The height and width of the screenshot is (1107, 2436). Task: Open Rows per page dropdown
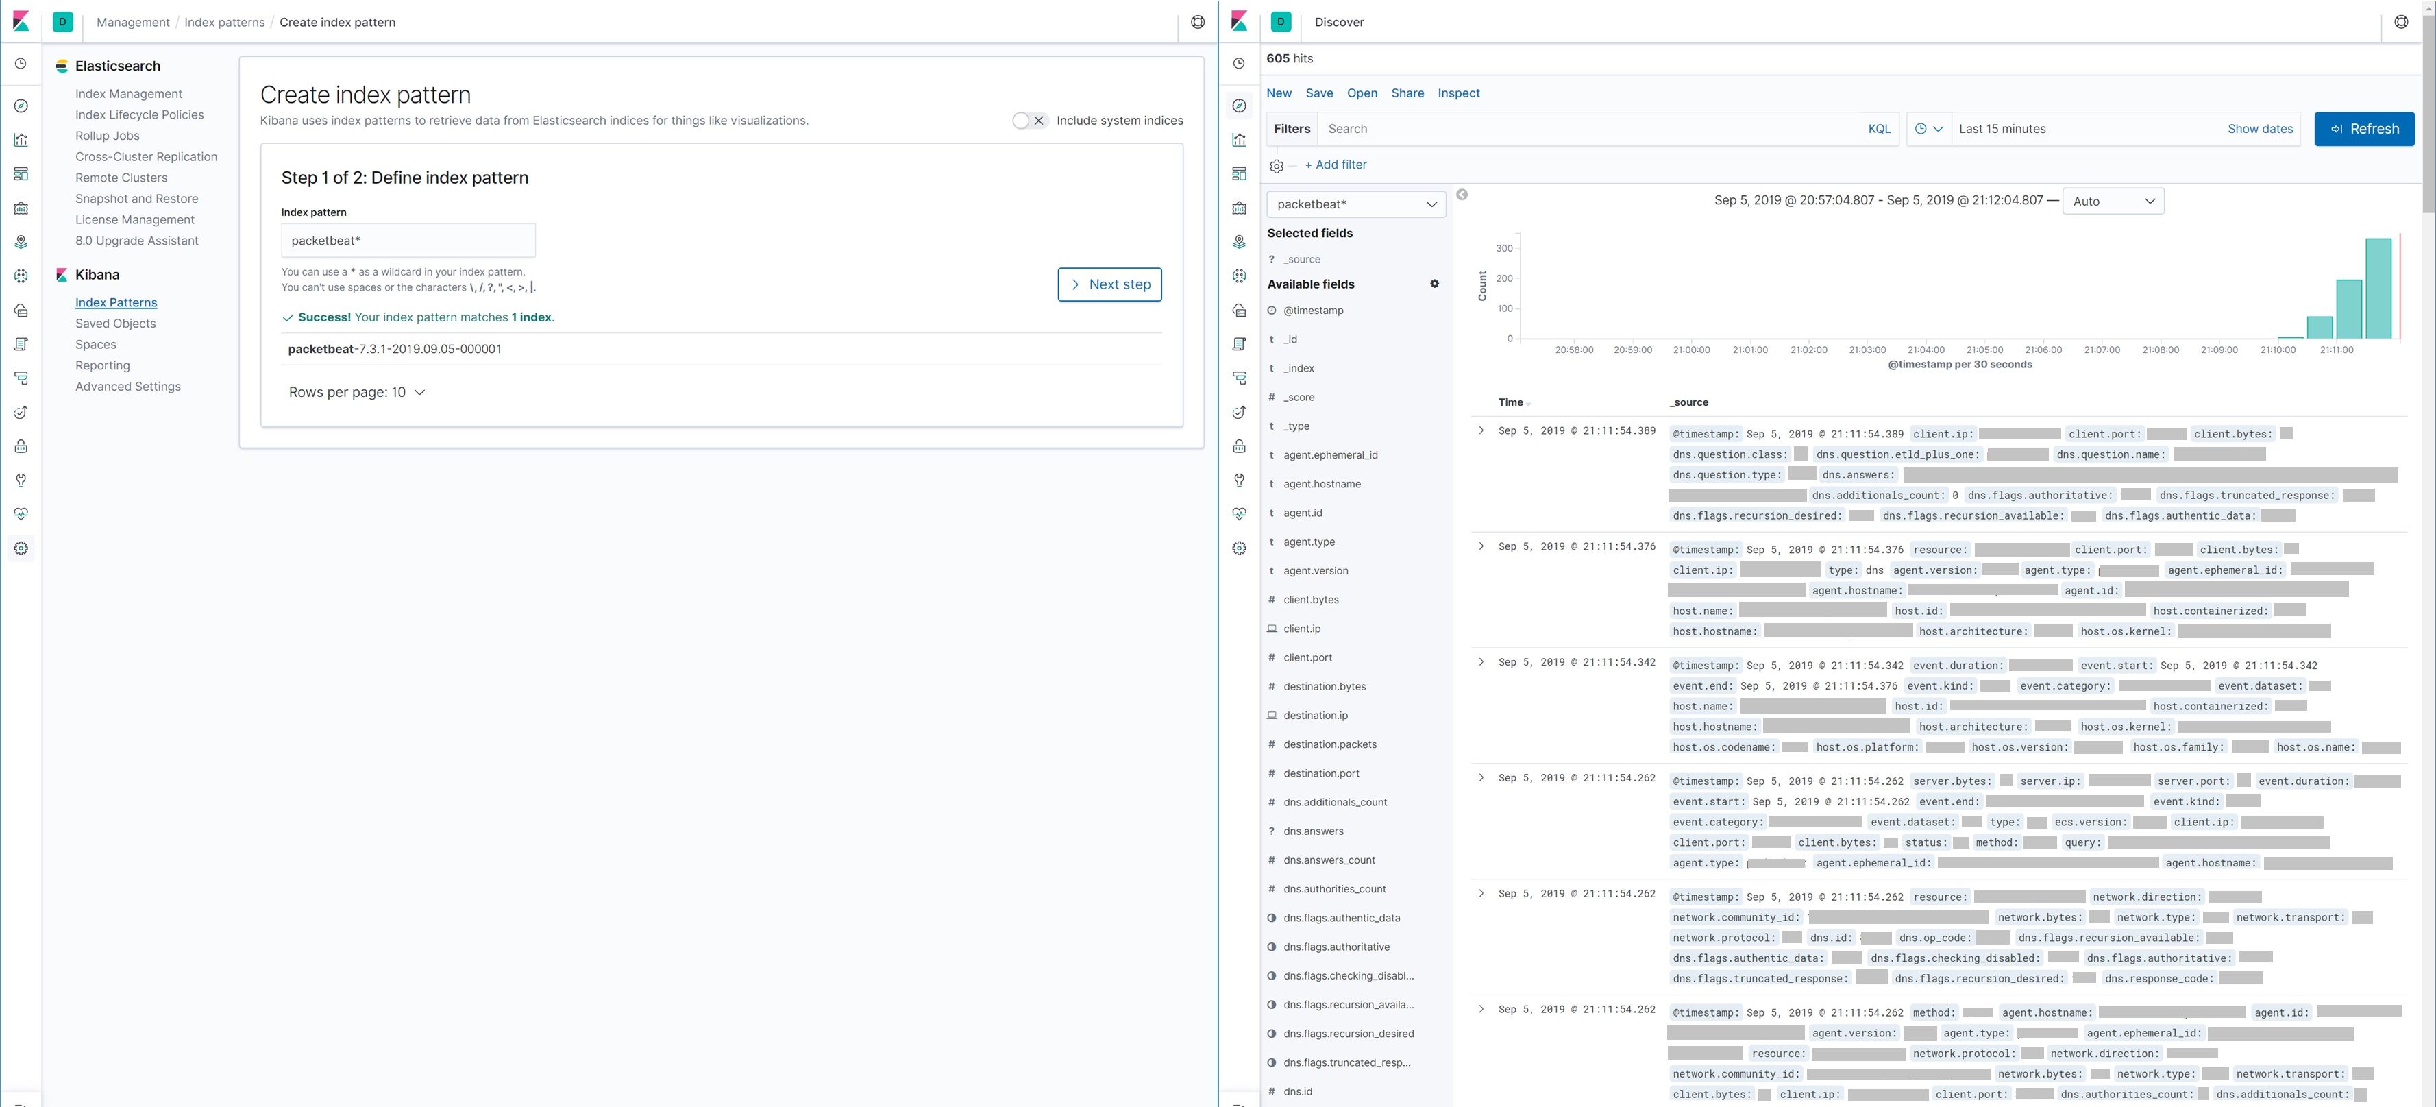click(x=356, y=391)
